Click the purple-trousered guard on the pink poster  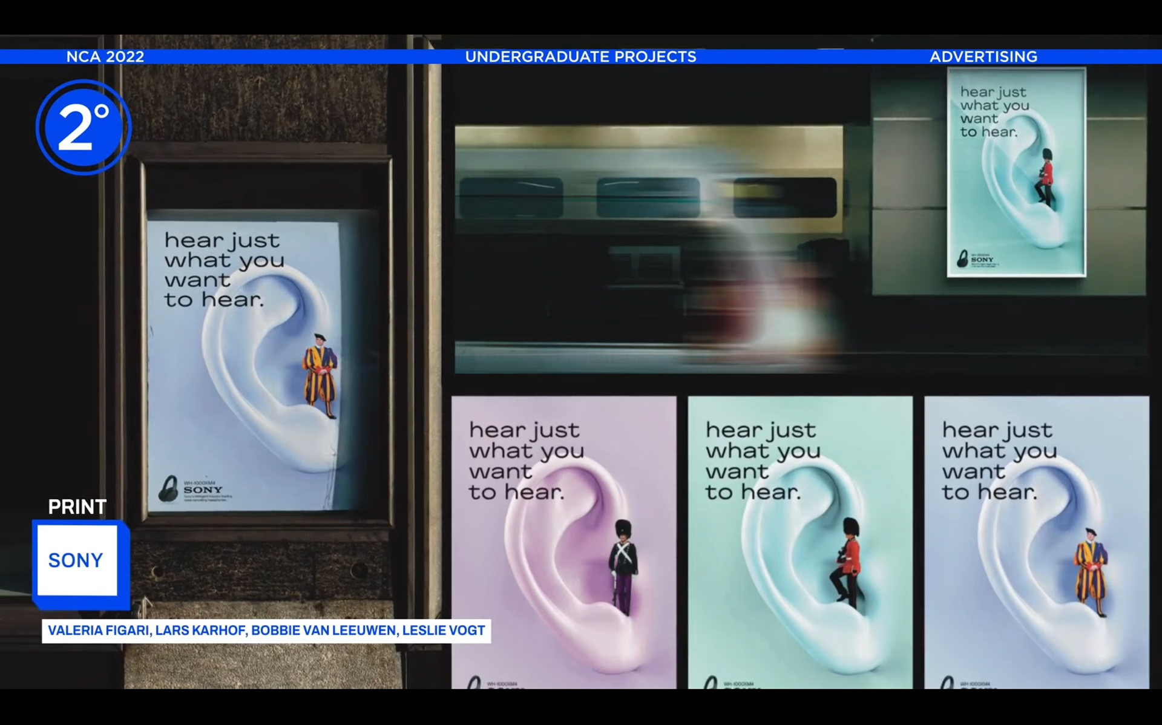(623, 566)
